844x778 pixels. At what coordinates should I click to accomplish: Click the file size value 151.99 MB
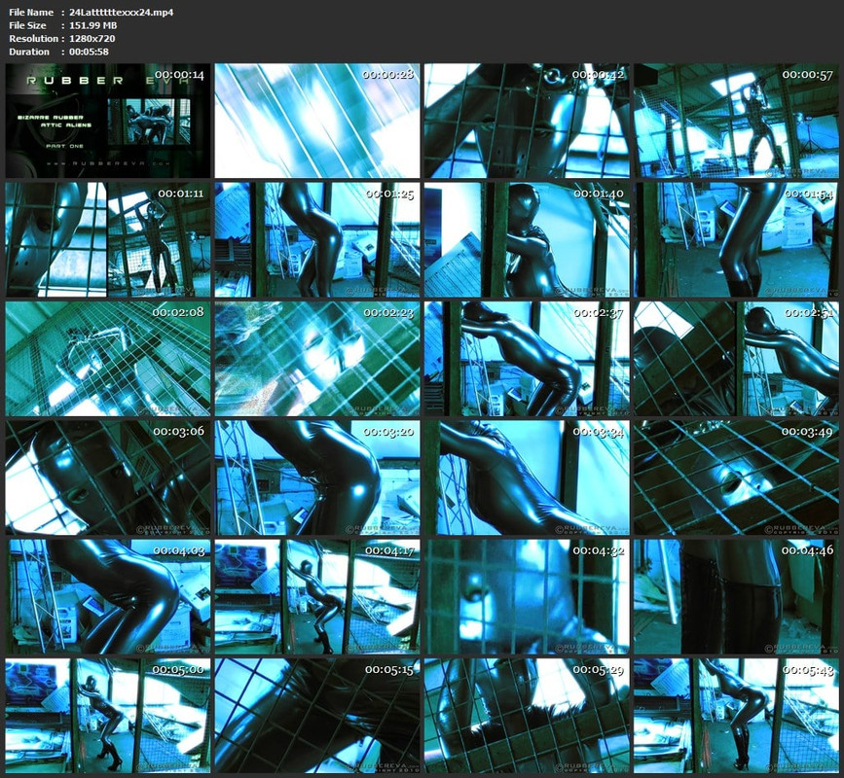(x=93, y=25)
